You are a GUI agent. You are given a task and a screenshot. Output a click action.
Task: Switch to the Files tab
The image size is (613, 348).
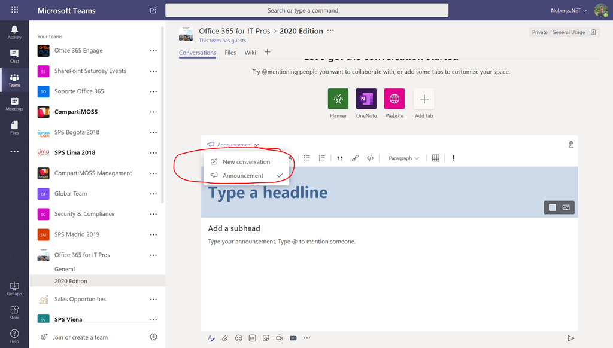230,52
